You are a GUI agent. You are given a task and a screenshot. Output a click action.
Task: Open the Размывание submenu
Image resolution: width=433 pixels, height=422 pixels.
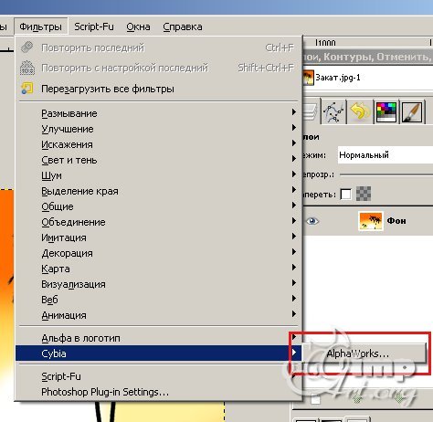[158, 113]
